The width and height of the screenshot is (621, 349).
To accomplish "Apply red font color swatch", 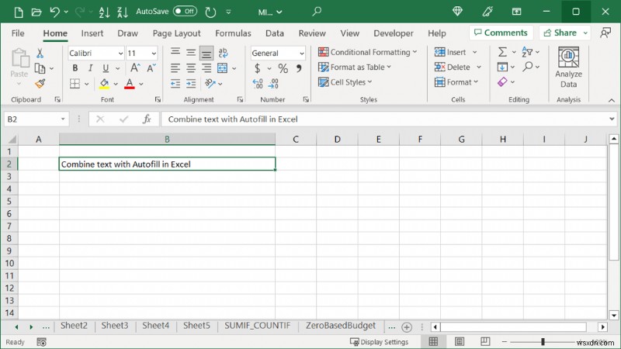I will click(130, 84).
